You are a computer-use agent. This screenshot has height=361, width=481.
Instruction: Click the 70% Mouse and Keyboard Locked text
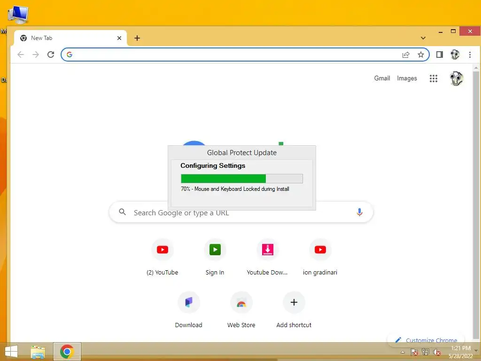[235, 189]
